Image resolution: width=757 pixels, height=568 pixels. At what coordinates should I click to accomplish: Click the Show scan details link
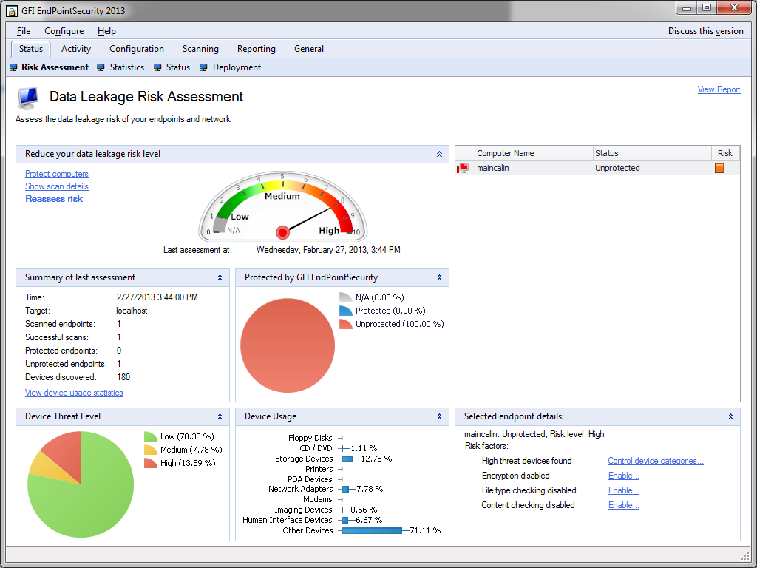click(57, 186)
